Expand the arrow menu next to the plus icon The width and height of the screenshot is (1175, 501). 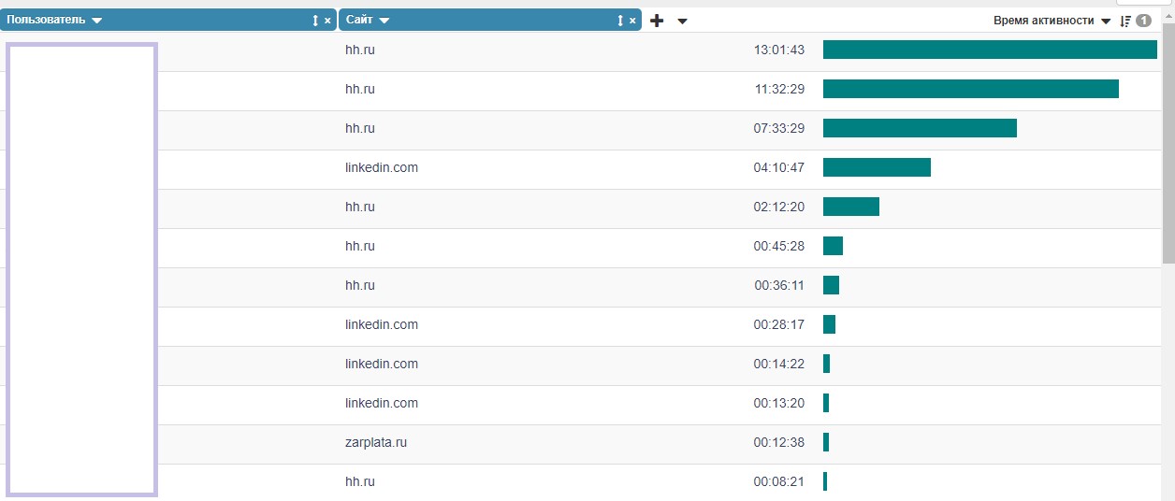point(682,21)
